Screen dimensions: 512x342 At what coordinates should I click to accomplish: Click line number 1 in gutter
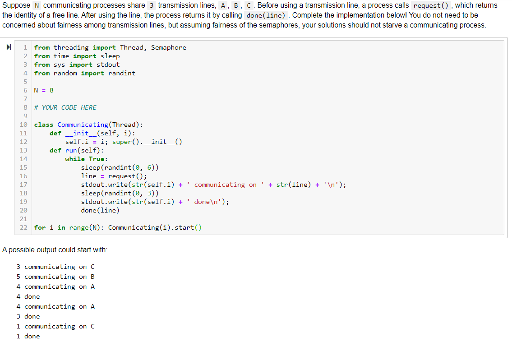pyautogui.click(x=25, y=47)
